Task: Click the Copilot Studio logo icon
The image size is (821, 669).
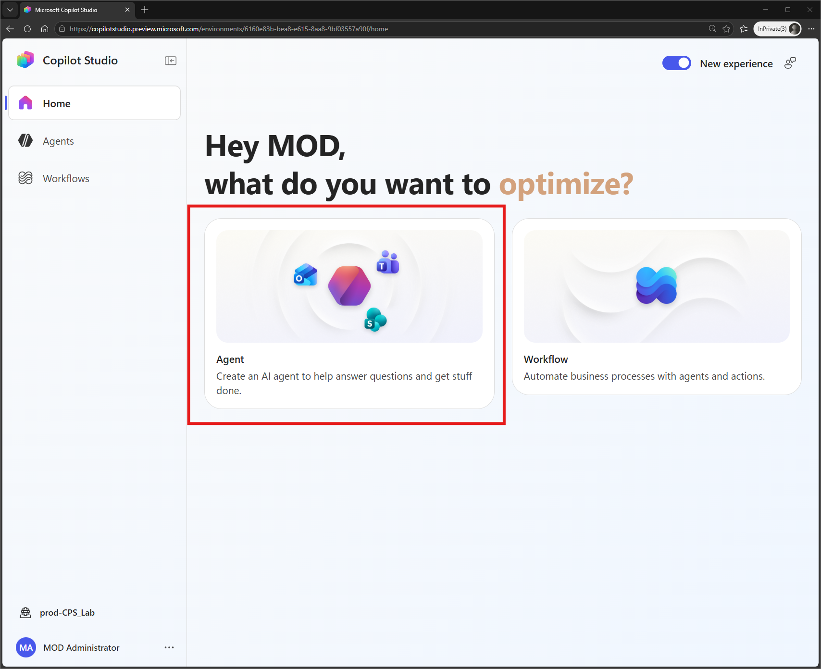Action: 25,60
